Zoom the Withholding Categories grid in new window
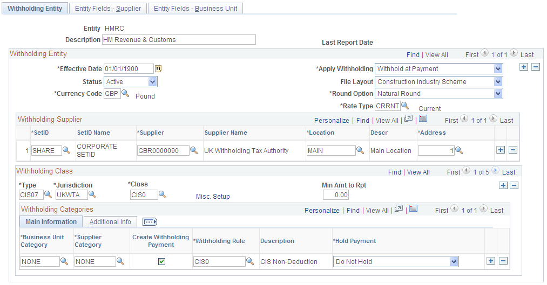This screenshot has width=547, height=285. pos(399,209)
